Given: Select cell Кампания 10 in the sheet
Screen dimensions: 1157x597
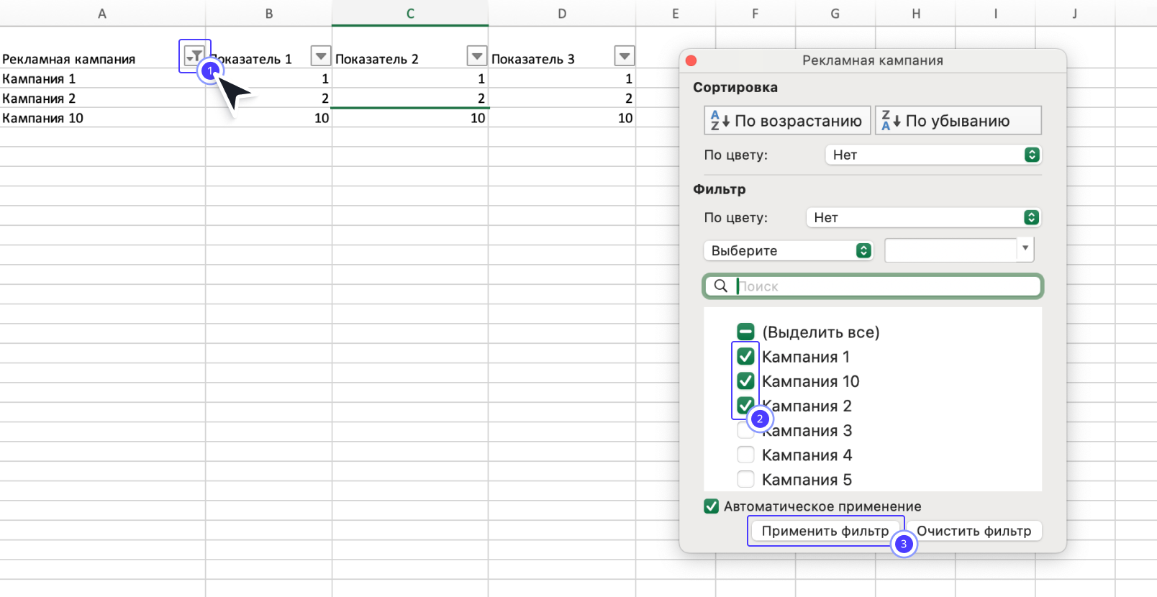Looking at the screenshot, I should click(x=102, y=118).
